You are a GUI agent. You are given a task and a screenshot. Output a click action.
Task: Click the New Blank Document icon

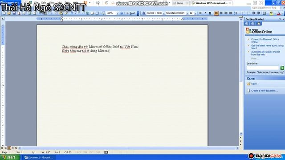pos(4,13)
